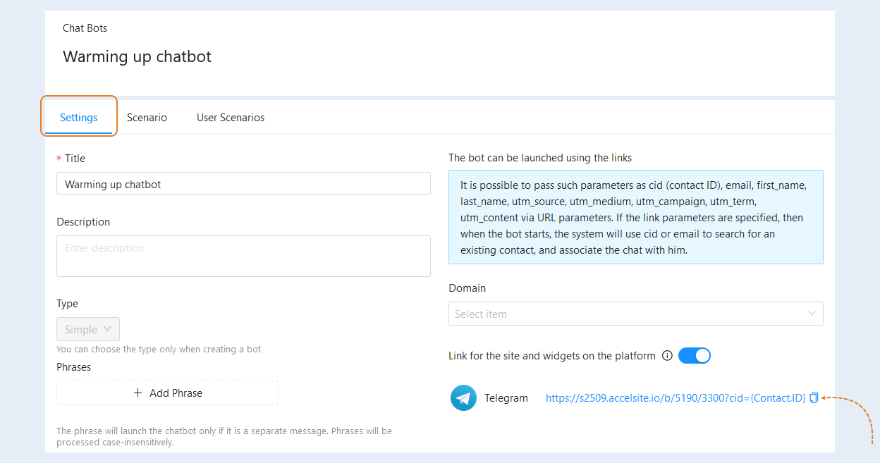The height and width of the screenshot is (463, 880).
Task: Click the Add Phrase button
Action: [x=168, y=393]
